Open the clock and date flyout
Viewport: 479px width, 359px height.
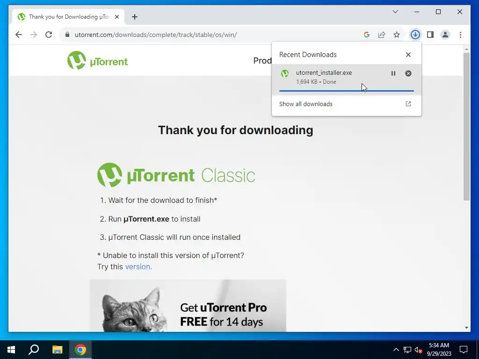click(x=439, y=350)
